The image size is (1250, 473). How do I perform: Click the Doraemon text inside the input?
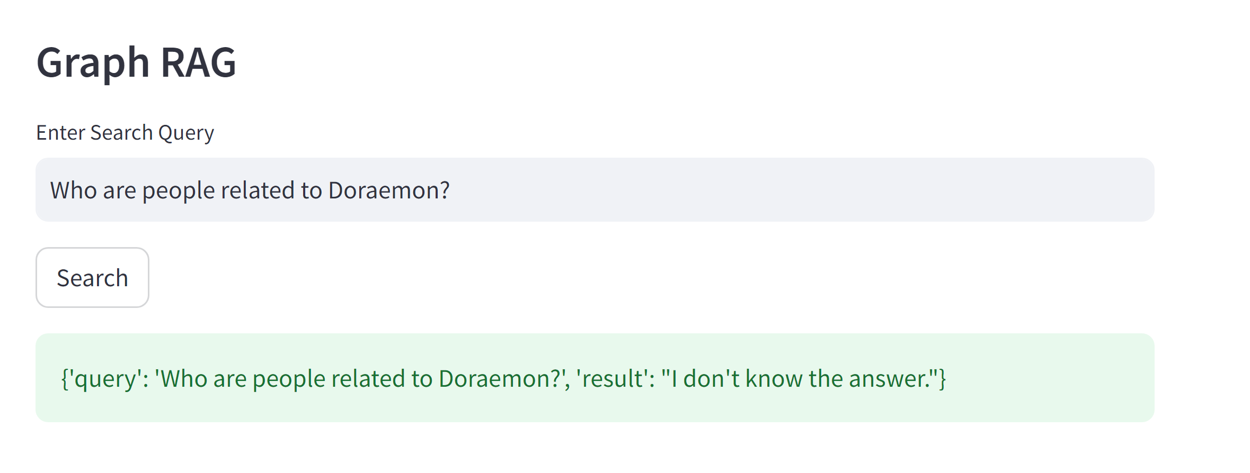(384, 189)
